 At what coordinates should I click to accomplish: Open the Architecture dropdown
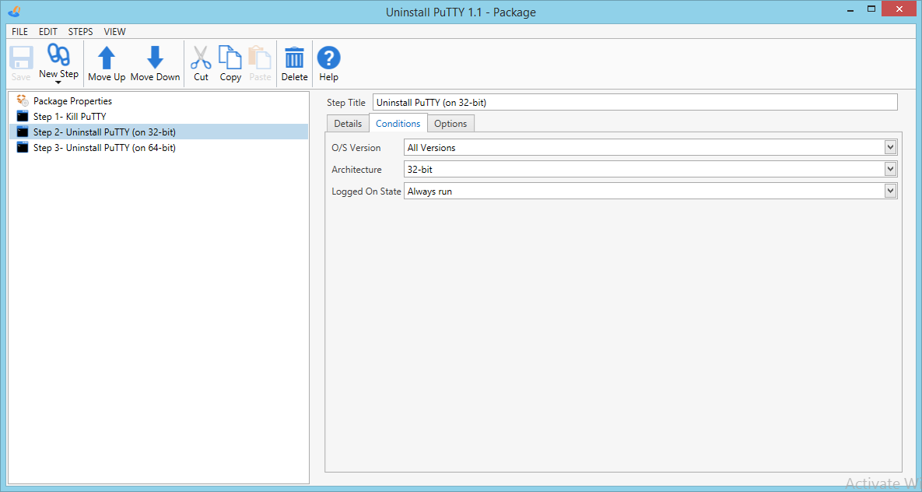pos(890,169)
